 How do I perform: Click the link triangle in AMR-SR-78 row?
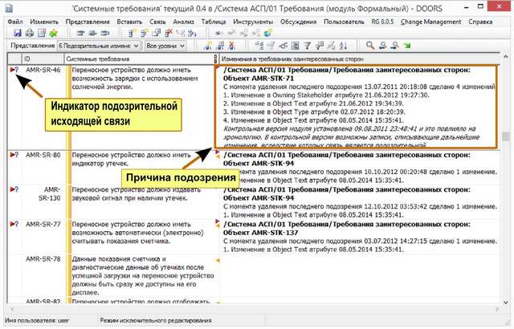[217, 261]
